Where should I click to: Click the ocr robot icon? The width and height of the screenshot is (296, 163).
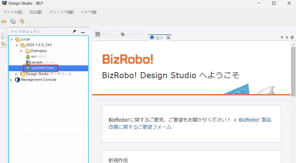[28, 57]
